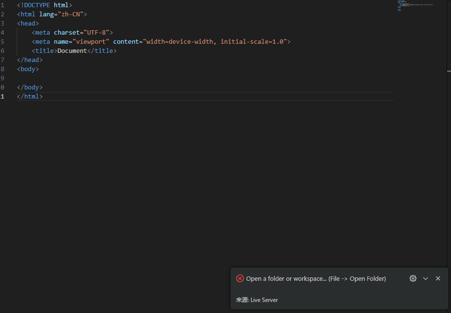
Task: Click the 'Open a folder or workspace...' message text
Action: point(316,278)
